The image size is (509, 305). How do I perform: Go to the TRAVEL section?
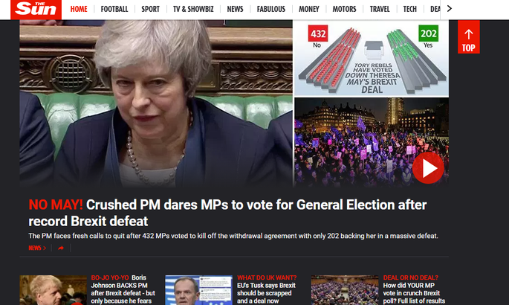pyautogui.click(x=380, y=9)
